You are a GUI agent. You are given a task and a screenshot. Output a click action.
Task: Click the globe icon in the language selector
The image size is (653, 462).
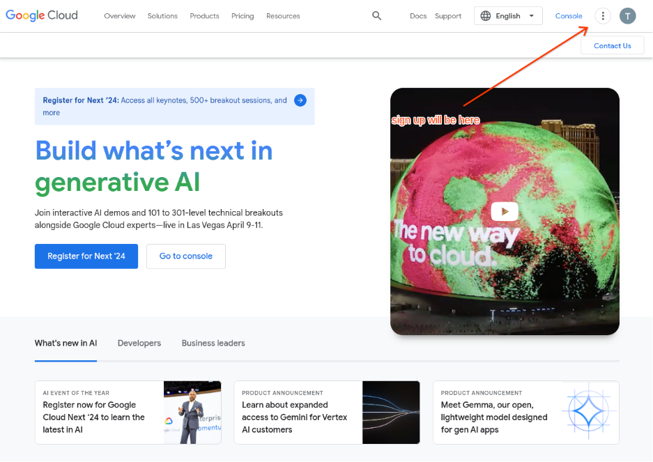[486, 16]
